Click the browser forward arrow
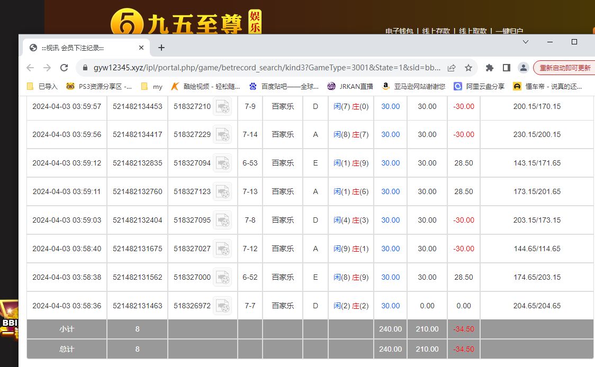 click(47, 68)
